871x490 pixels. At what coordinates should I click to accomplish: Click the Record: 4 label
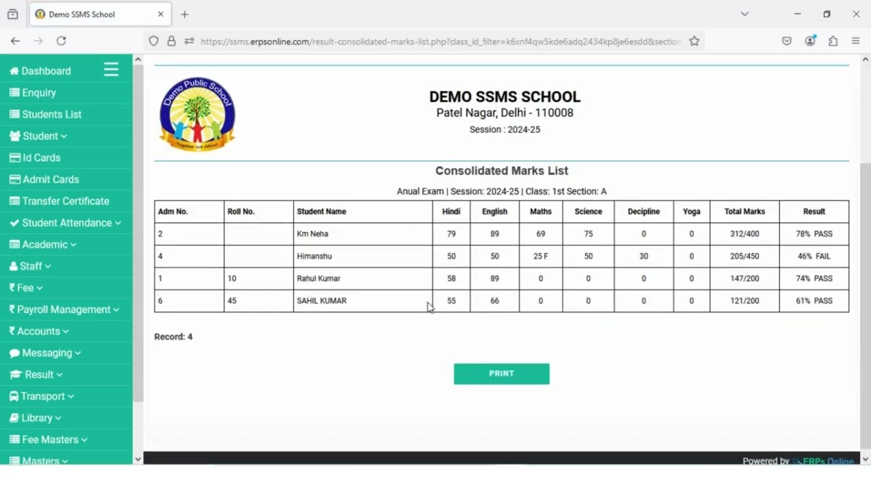pyautogui.click(x=174, y=337)
